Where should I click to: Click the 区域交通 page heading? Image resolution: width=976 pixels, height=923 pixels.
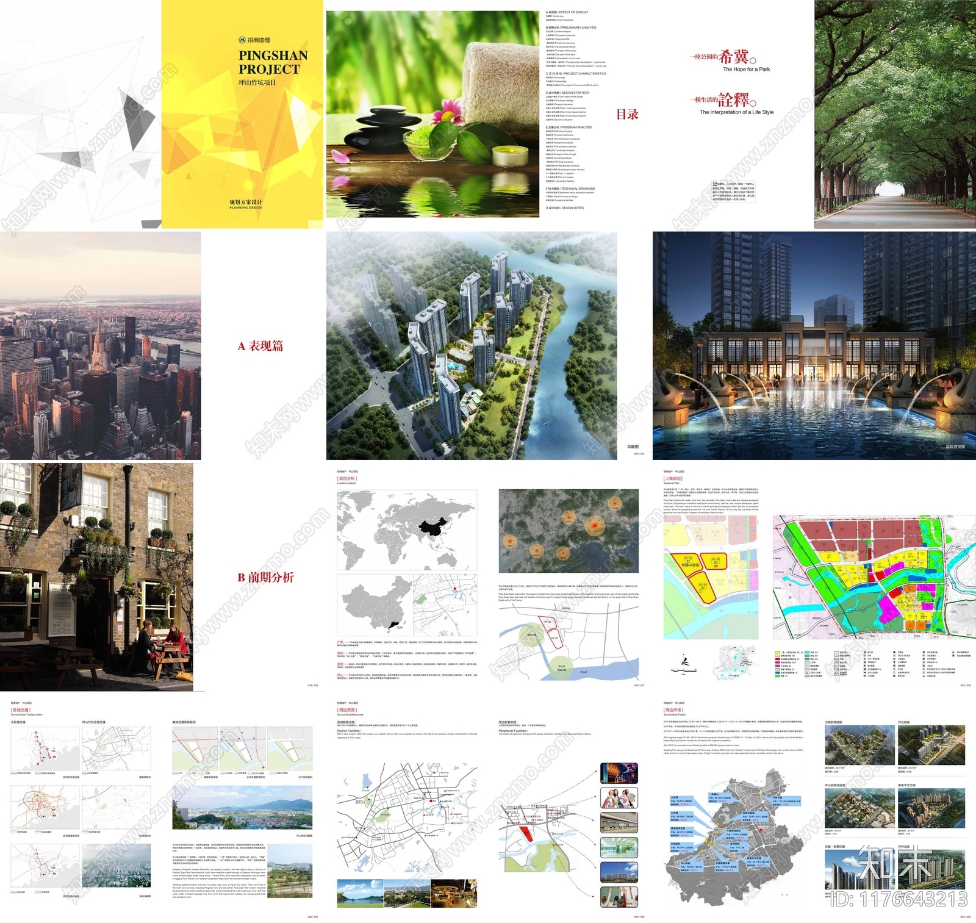coord(21,710)
